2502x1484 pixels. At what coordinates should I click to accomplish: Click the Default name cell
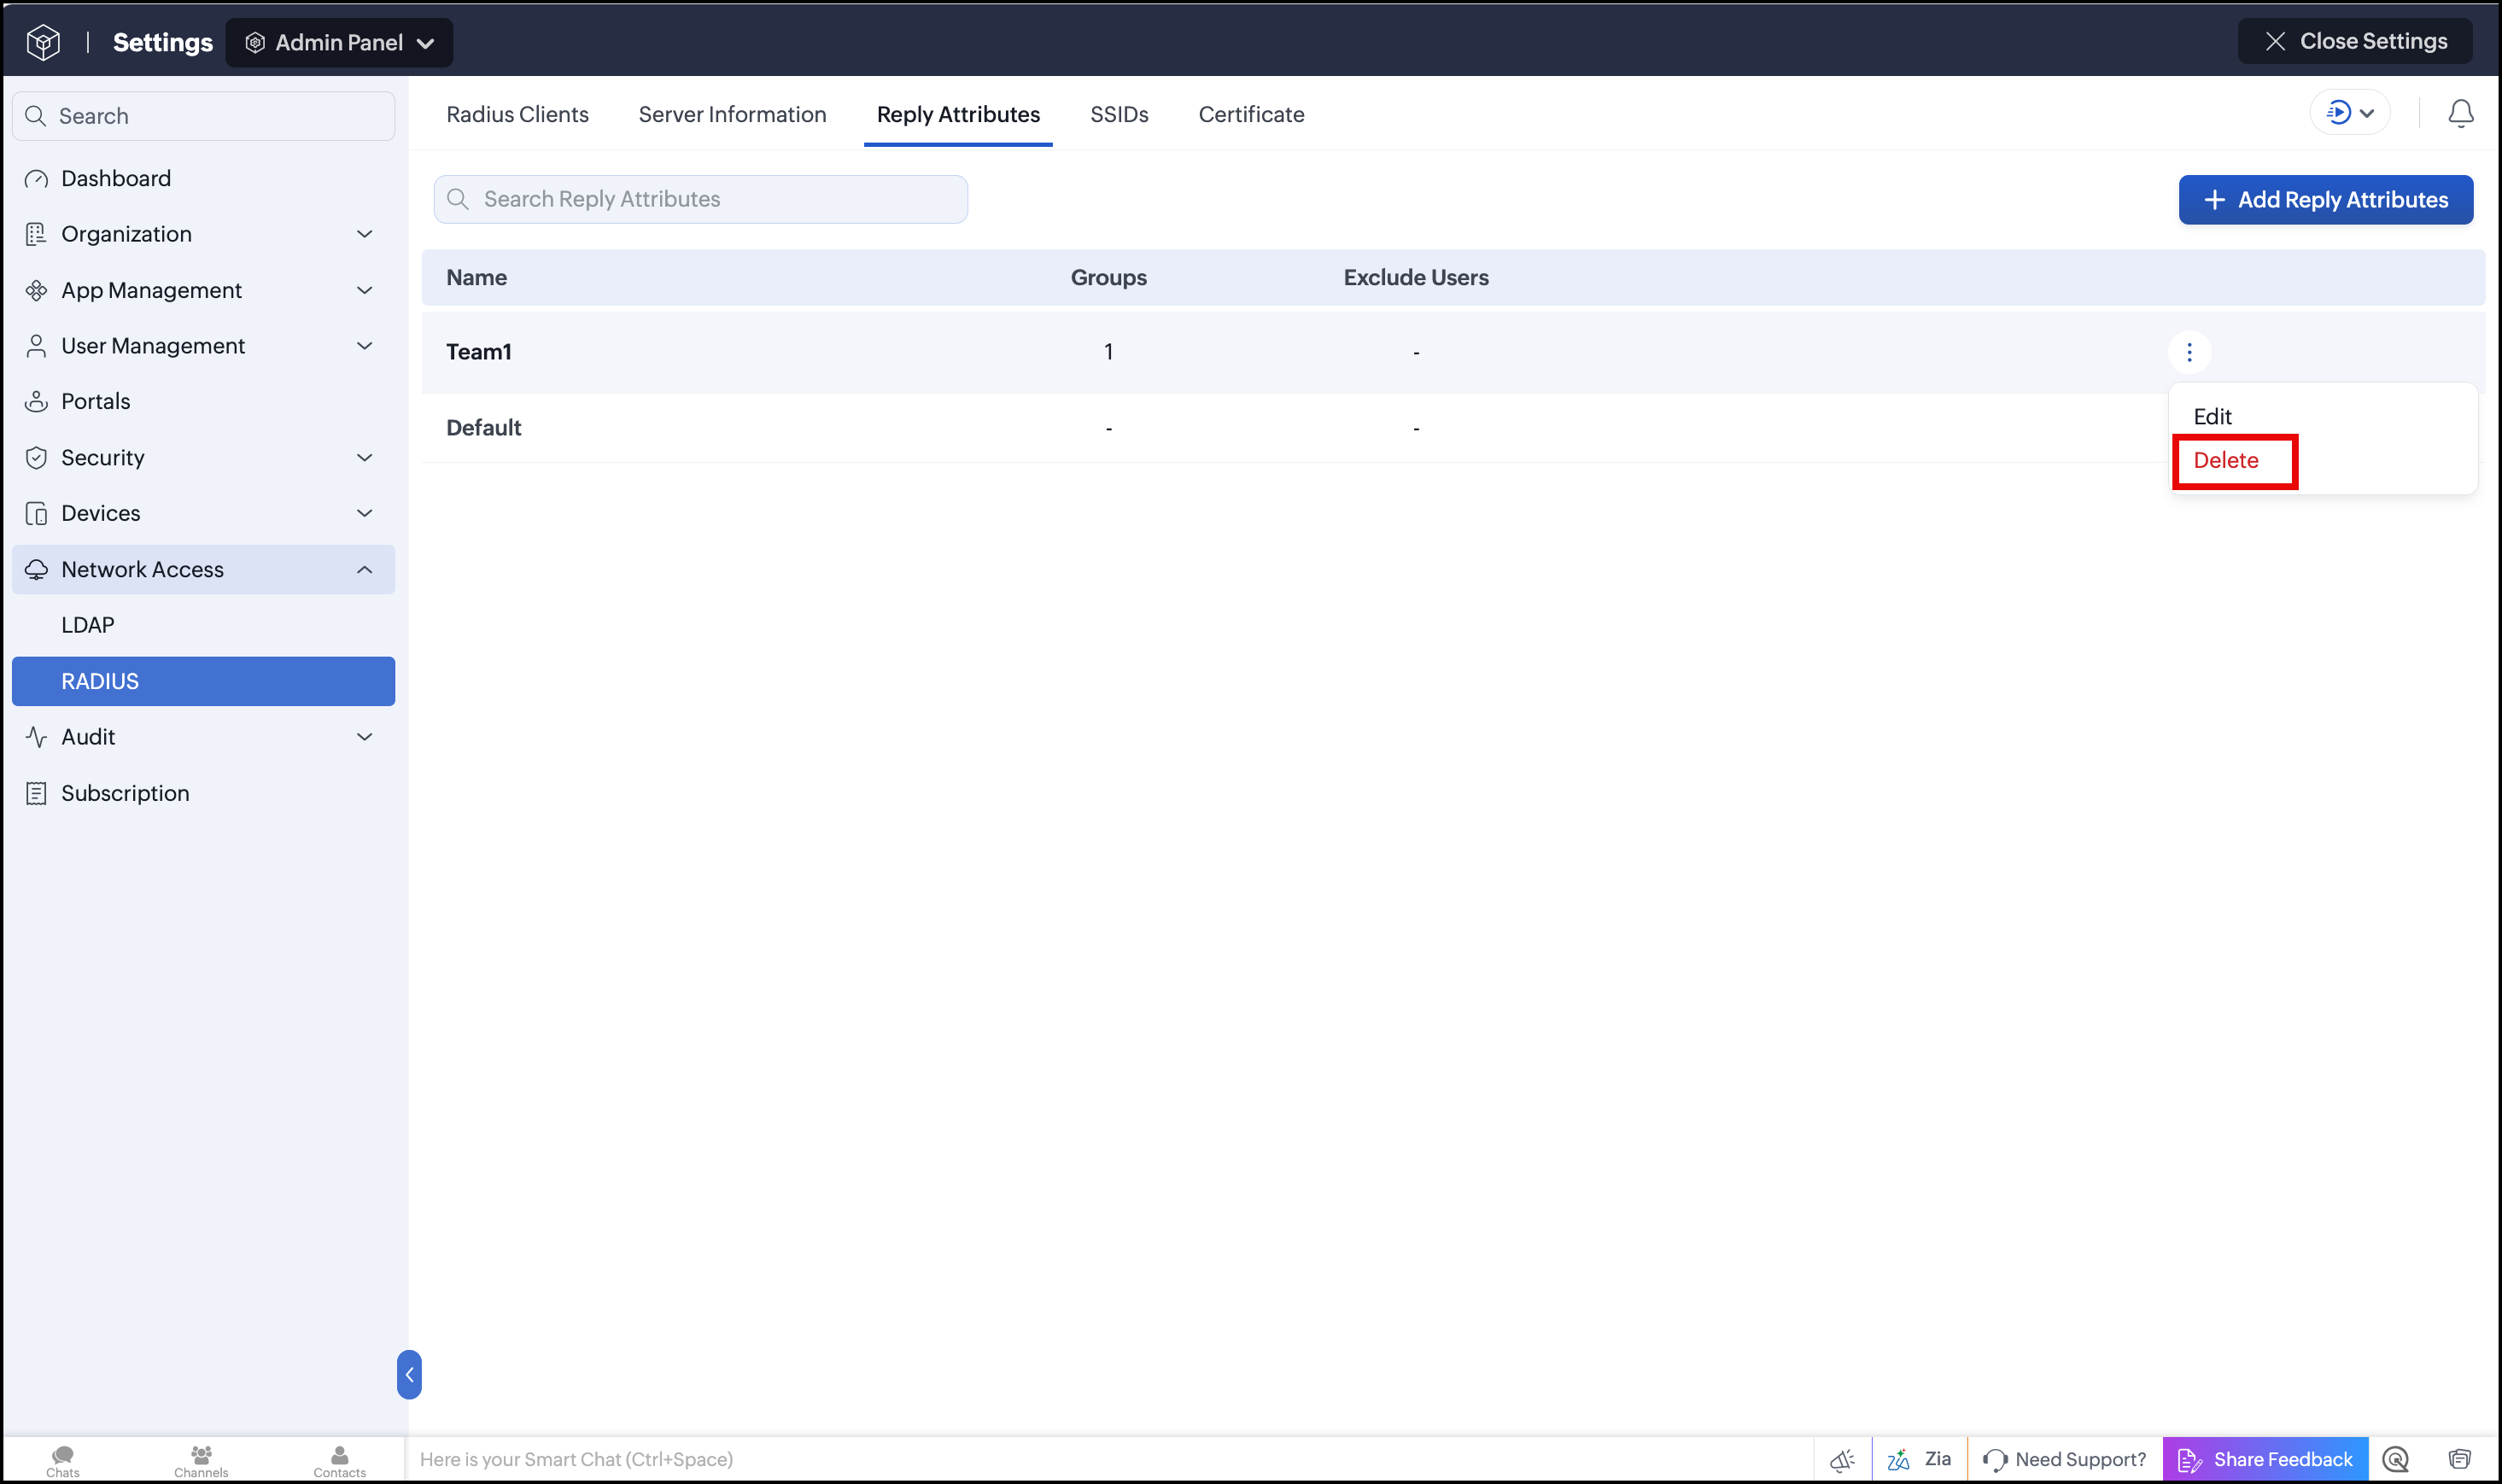pos(483,427)
